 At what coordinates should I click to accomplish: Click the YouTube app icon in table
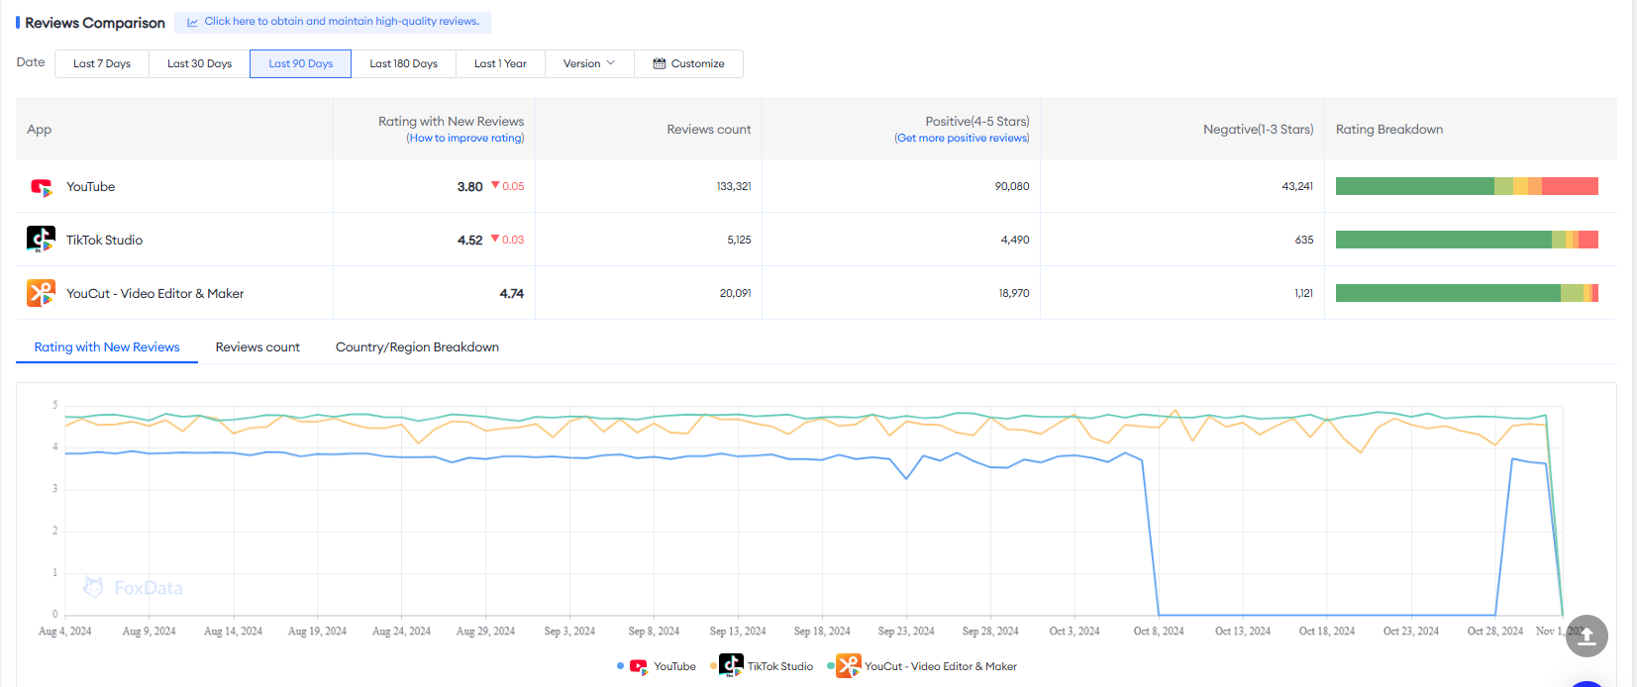click(41, 187)
